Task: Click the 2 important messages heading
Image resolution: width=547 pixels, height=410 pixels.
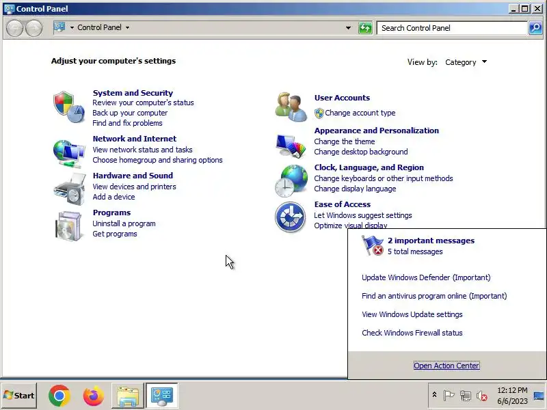Action: pyautogui.click(x=431, y=241)
